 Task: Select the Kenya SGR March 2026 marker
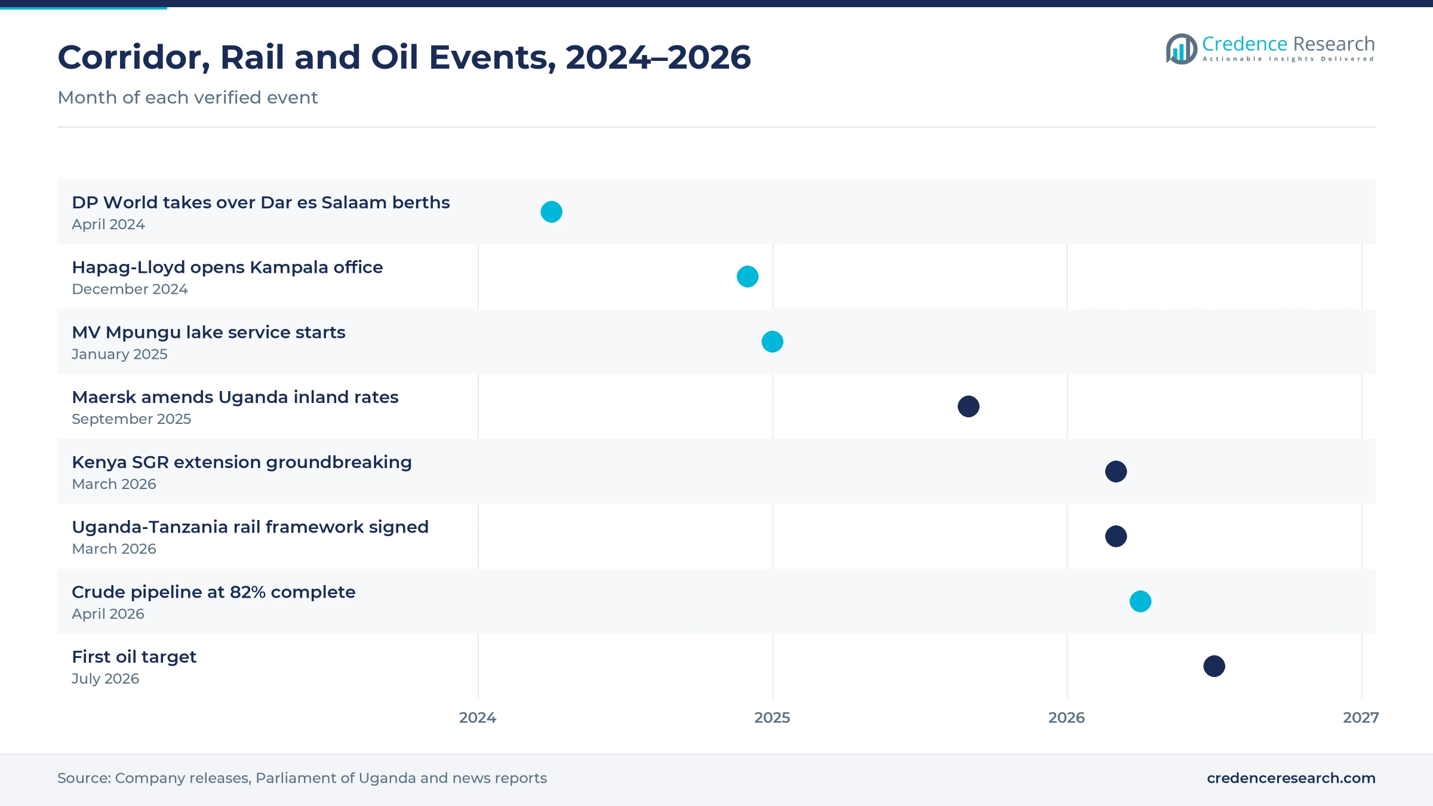(x=1116, y=472)
